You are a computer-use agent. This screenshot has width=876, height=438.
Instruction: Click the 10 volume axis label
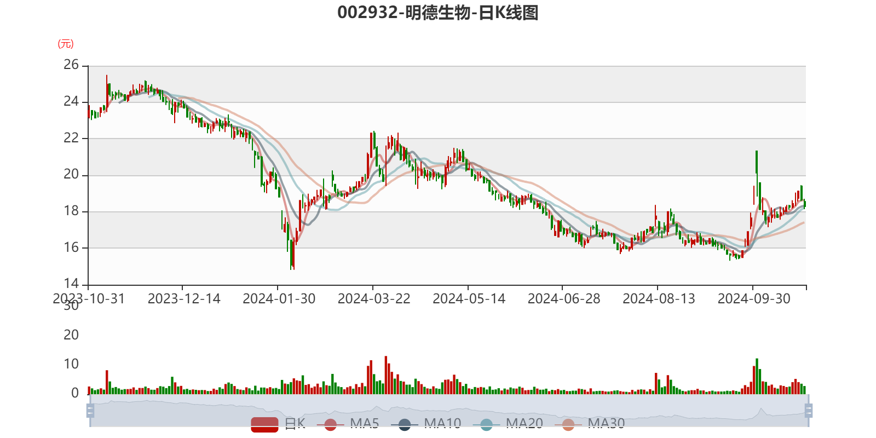point(71,364)
